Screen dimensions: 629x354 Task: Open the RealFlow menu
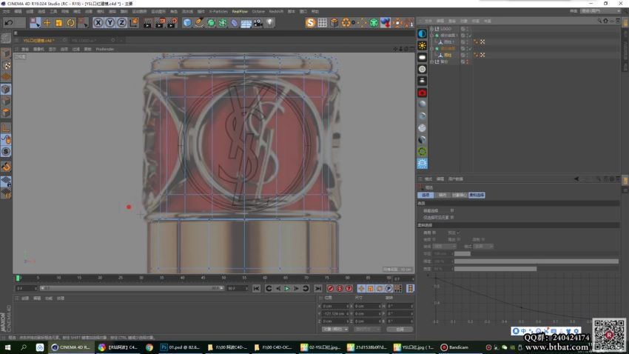pyautogui.click(x=240, y=11)
